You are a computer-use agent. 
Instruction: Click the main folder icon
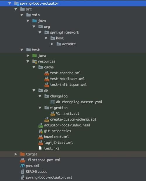(28, 15)
